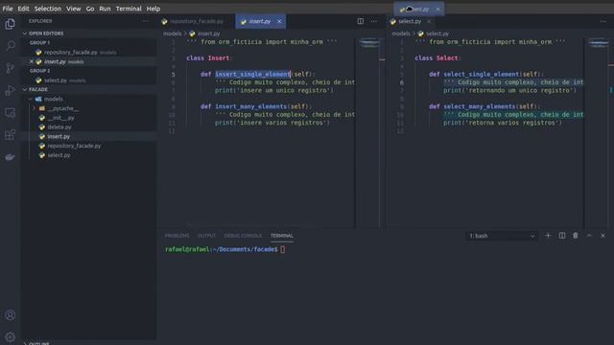Click the insert.py minimap preview

point(369,42)
